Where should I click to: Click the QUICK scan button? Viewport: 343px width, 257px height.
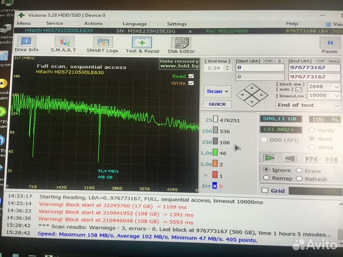point(217,104)
